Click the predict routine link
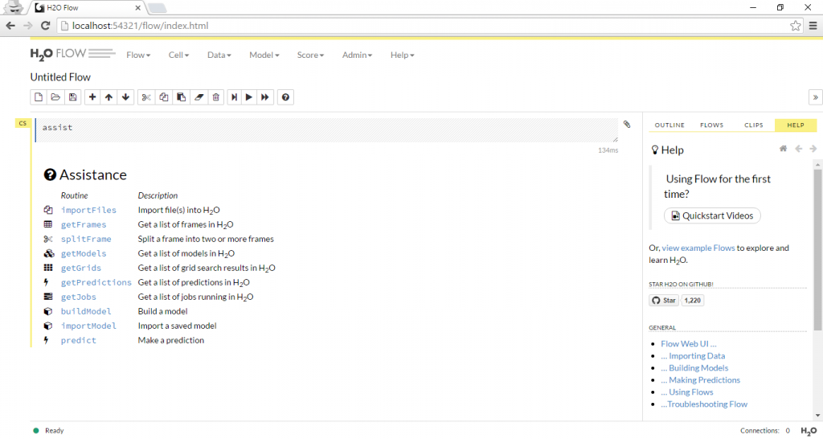Screen dimensions: 823x439 click(78, 340)
